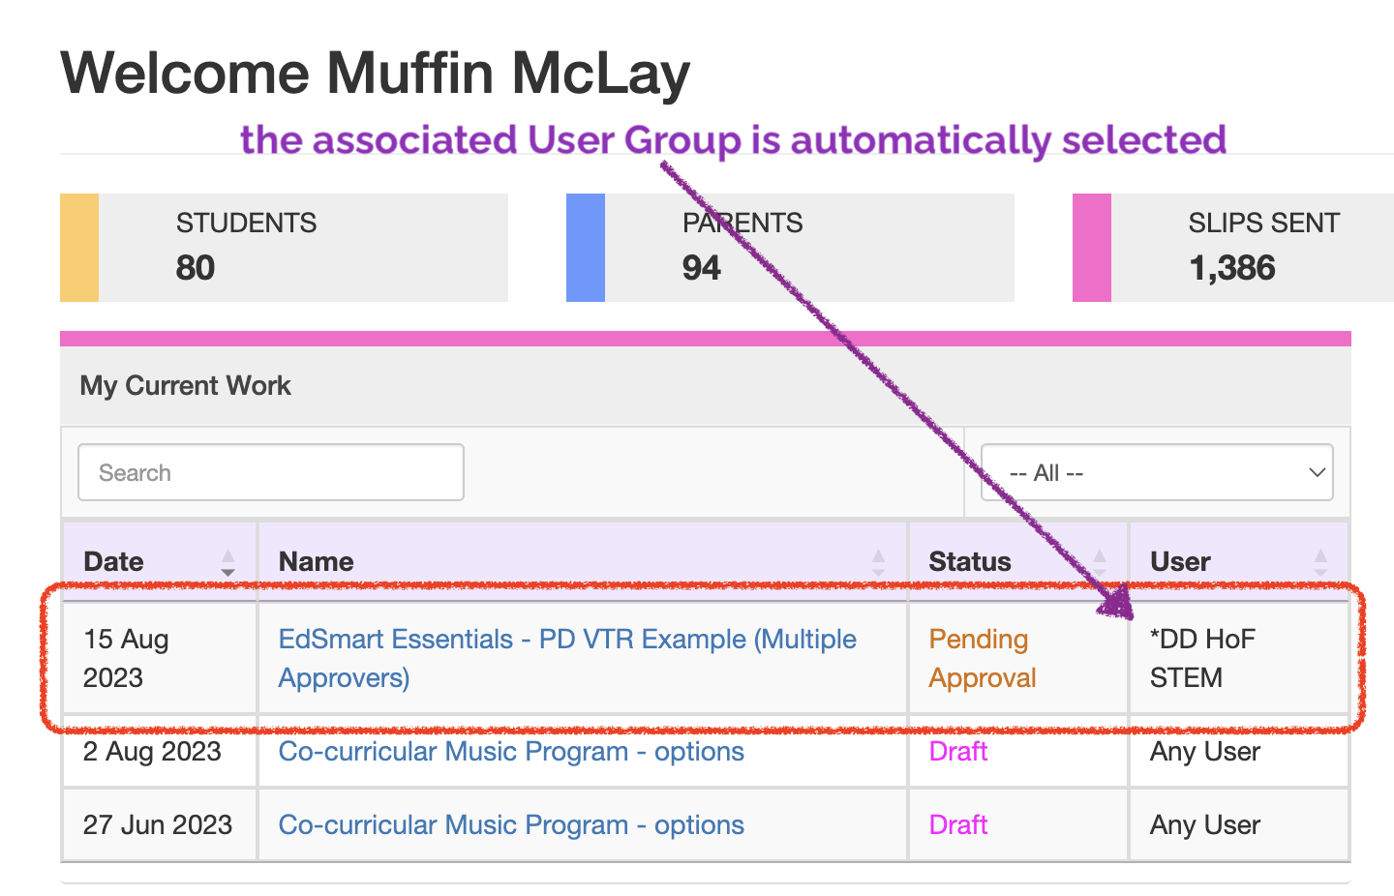Click the blue bar on Parents card
Viewport: 1394px width, 896px height.
pos(586,248)
